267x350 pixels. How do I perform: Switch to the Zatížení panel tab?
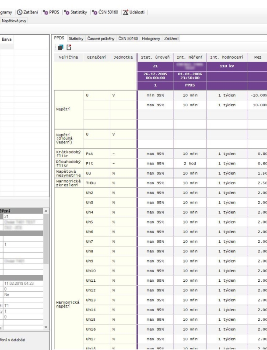coord(171,38)
